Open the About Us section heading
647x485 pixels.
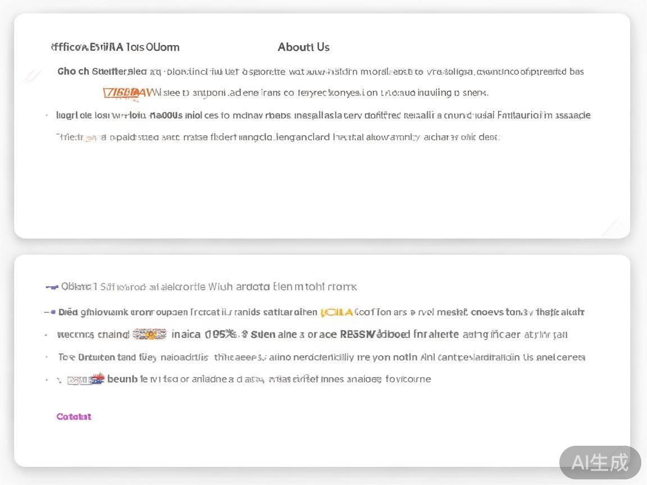click(303, 47)
